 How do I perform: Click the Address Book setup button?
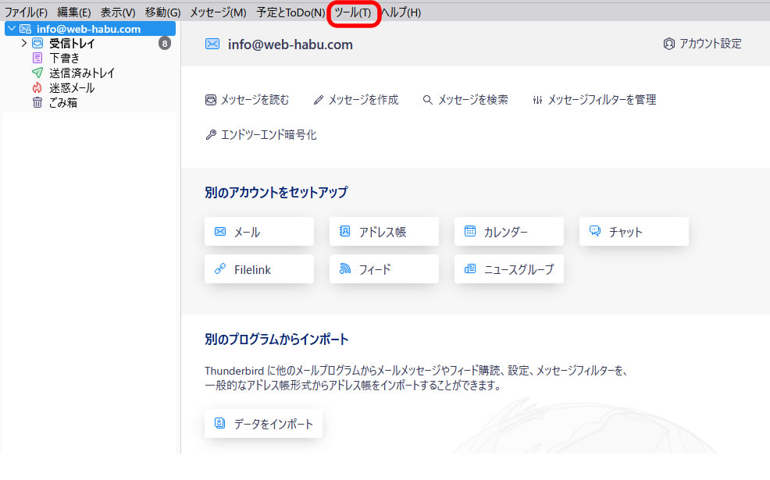(x=383, y=232)
